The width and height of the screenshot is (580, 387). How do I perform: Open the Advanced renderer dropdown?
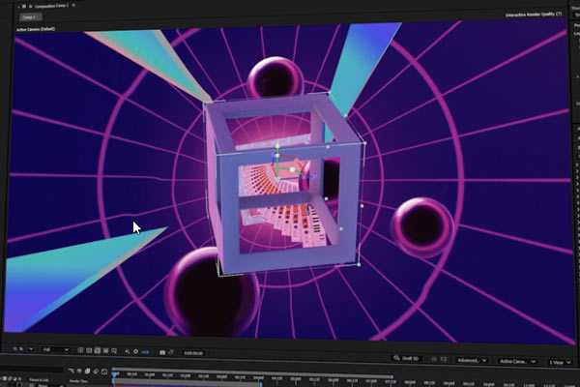472,360
